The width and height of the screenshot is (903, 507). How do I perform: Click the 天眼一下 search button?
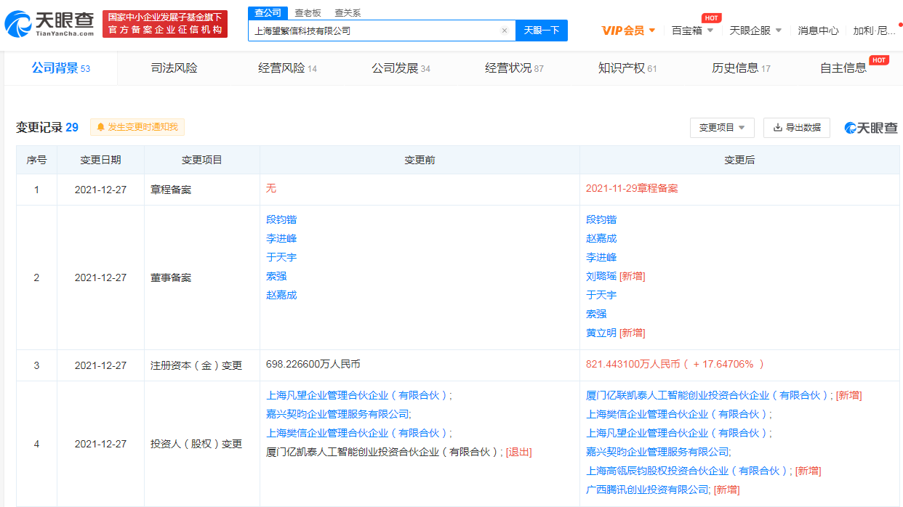point(541,31)
